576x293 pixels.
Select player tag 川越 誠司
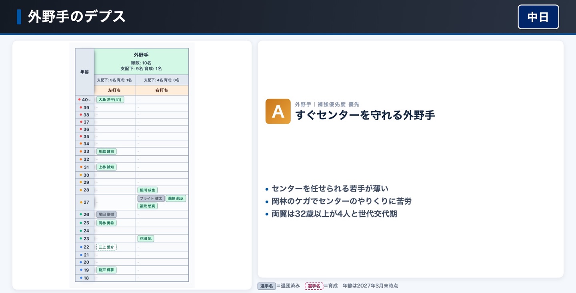pyautogui.click(x=106, y=151)
